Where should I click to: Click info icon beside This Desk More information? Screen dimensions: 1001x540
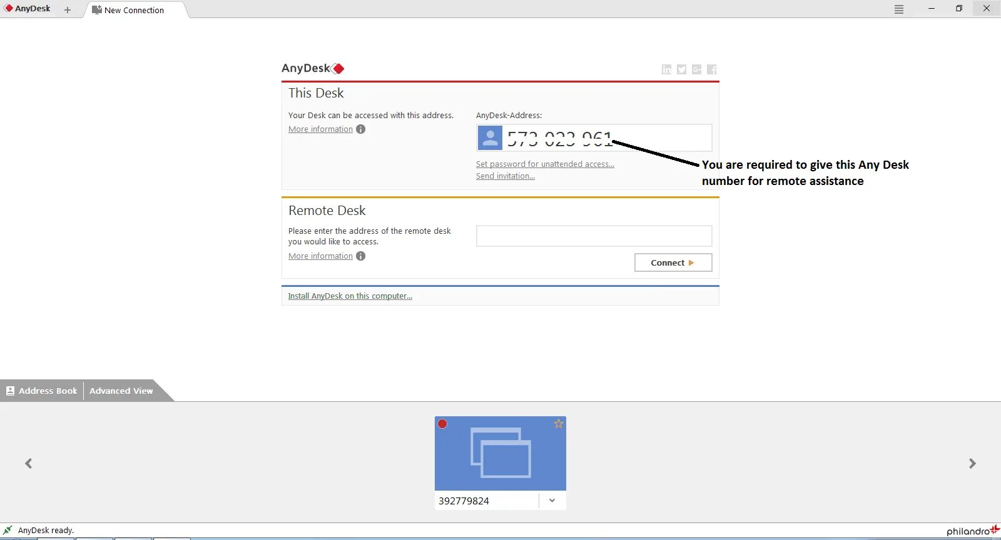pos(360,129)
